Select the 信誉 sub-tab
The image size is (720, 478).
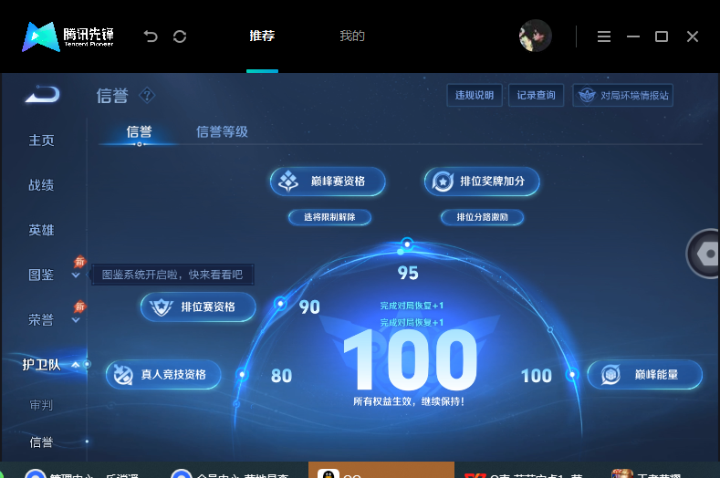click(139, 131)
